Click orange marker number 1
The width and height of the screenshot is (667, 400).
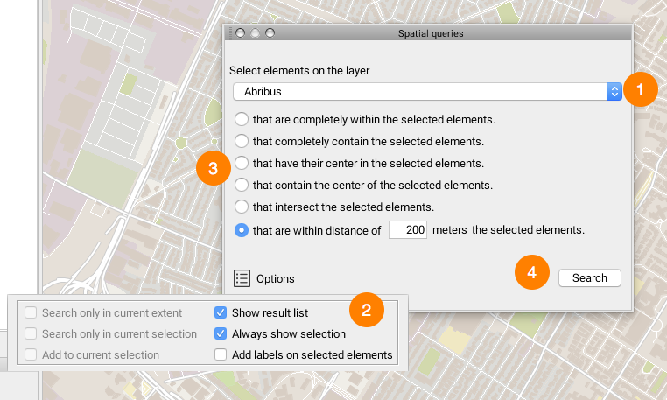[641, 89]
